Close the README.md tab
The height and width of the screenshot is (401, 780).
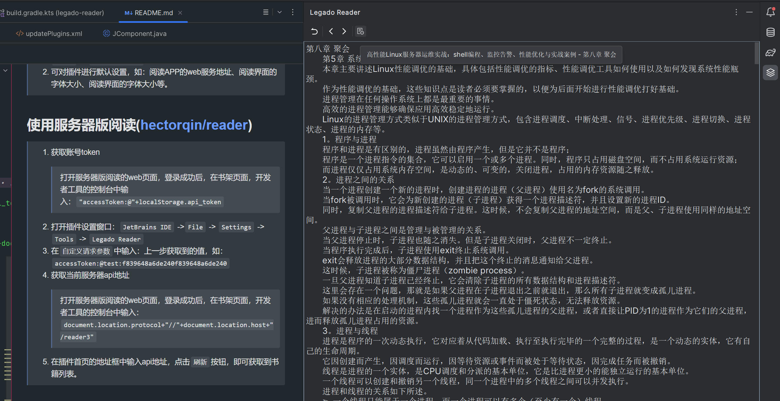coord(180,13)
